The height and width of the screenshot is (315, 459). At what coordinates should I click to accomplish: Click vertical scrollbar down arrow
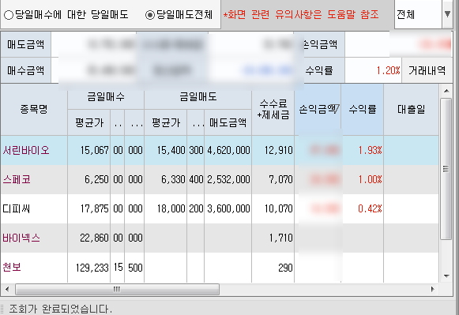(x=446, y=276)
